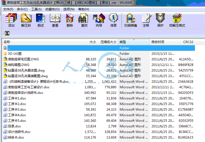Click the 解压到 (Extract To) icon

pos(26,20)
